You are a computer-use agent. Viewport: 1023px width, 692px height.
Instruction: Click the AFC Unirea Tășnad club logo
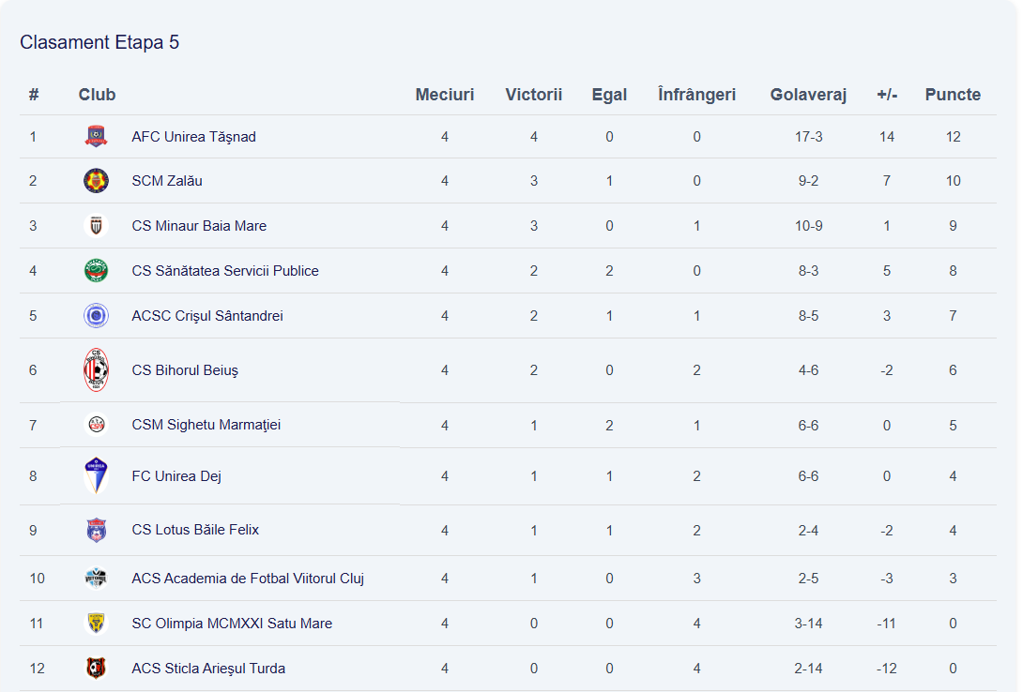pyautogui.click(x=96, y=136)
